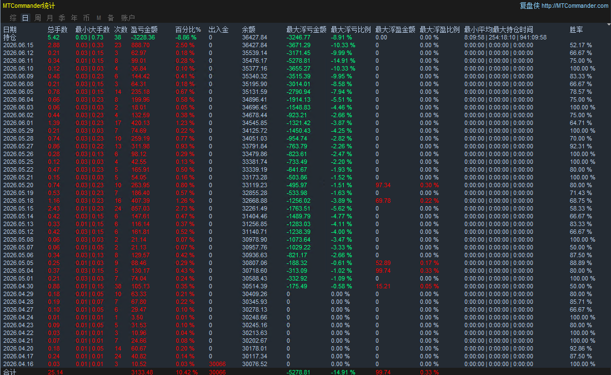Click floating profit ratio 0.30 %

(x=429, y=185)
